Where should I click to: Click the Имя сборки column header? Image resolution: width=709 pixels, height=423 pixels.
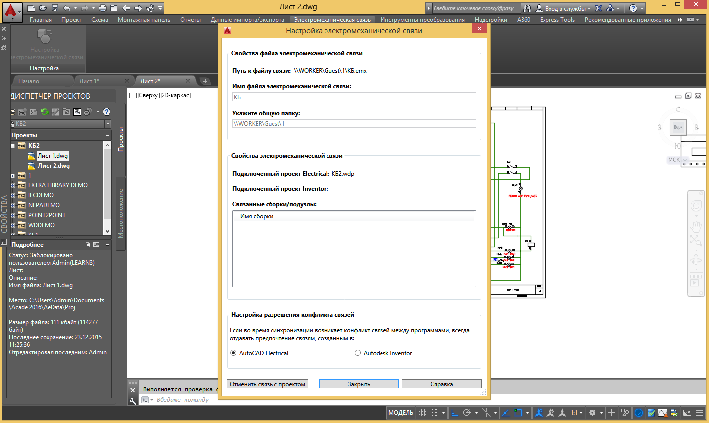(257, 216)
